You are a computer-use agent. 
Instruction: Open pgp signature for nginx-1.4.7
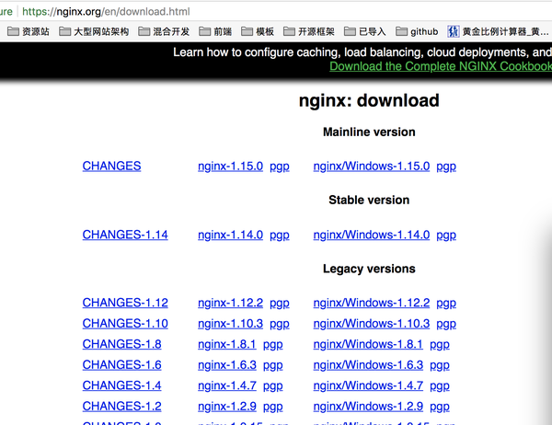click(x=273, y=386)
